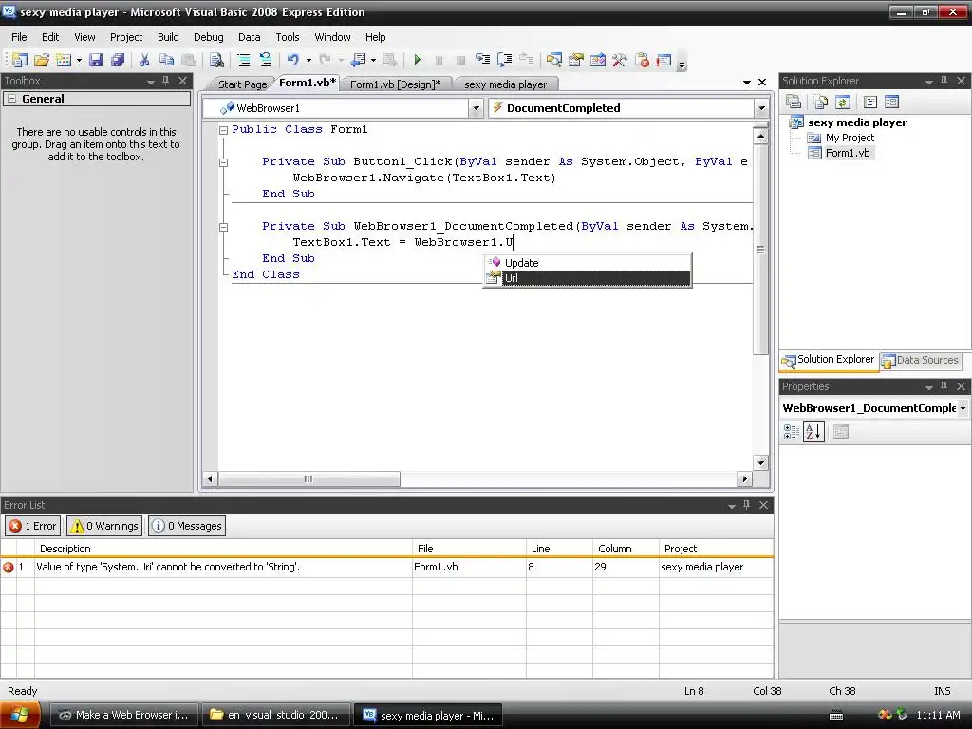The height and width of the screenshot is (729, 972).
Task: Open Object Browser from toolbar icon
Action: point(598,60)
